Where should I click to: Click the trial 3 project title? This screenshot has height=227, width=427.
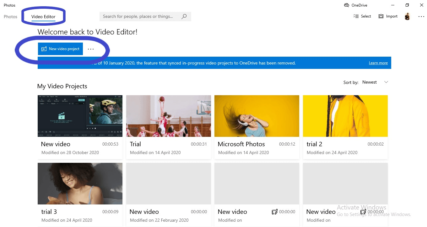tap(49, 212)
